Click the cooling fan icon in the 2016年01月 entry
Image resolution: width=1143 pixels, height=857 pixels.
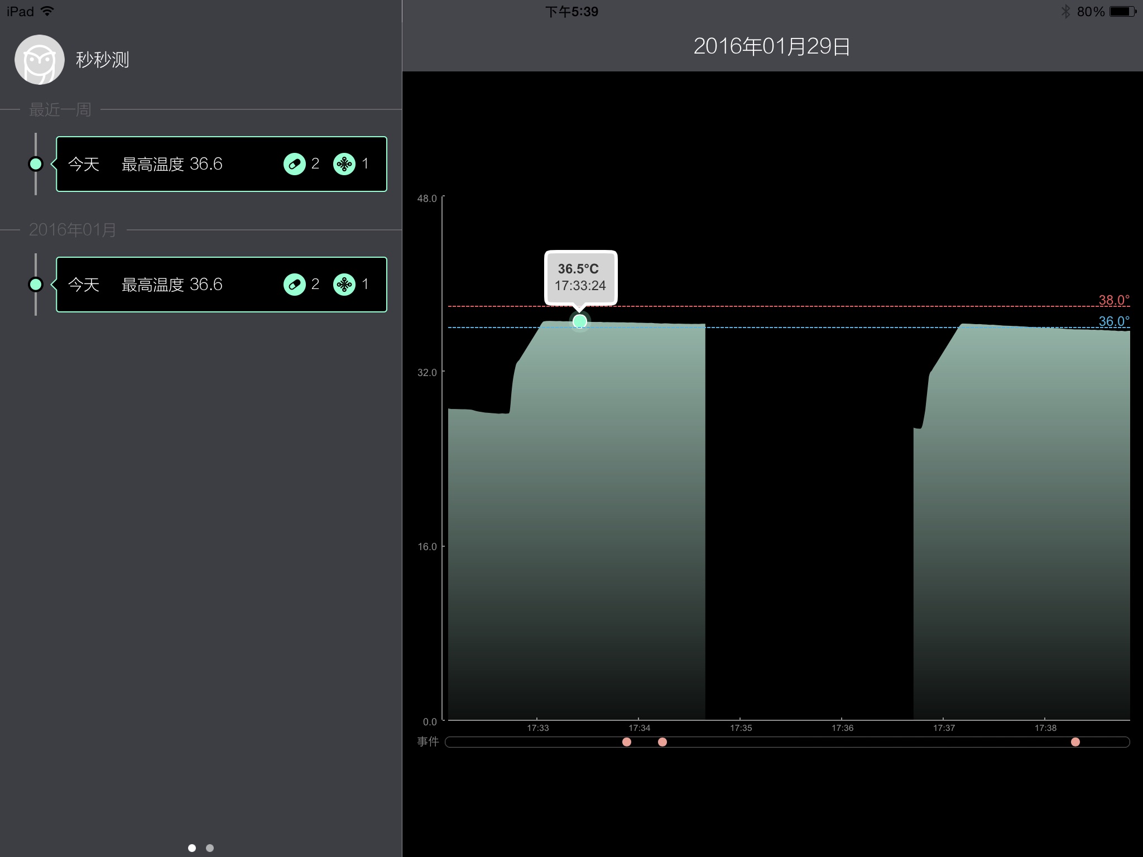(344, 285)
